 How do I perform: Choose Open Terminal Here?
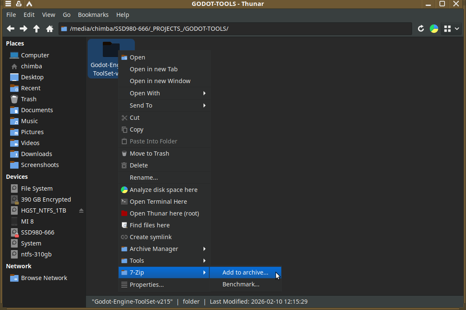pyautogui.click(x=164, y=202)
